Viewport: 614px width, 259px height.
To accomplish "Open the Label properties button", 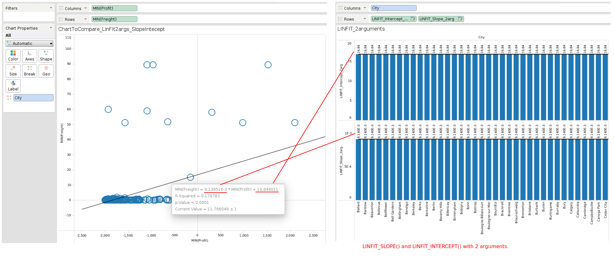I will [x=13, y=86].
